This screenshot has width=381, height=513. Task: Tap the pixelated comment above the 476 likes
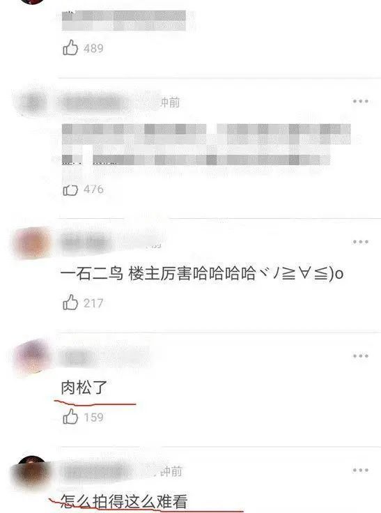pos(206,144)
